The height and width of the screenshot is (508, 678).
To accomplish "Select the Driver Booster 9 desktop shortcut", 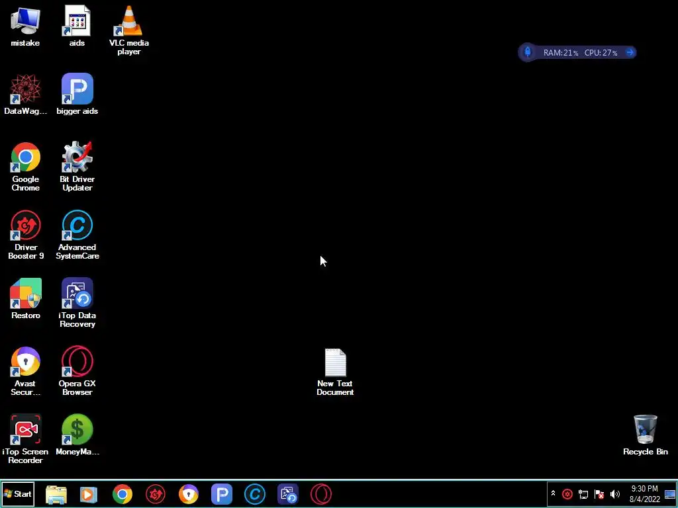I will point(26,235).
